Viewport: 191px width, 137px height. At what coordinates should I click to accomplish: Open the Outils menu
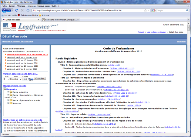(54, 6)
